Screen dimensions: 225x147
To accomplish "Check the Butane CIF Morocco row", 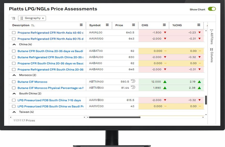I will click(x=14, y=82).
